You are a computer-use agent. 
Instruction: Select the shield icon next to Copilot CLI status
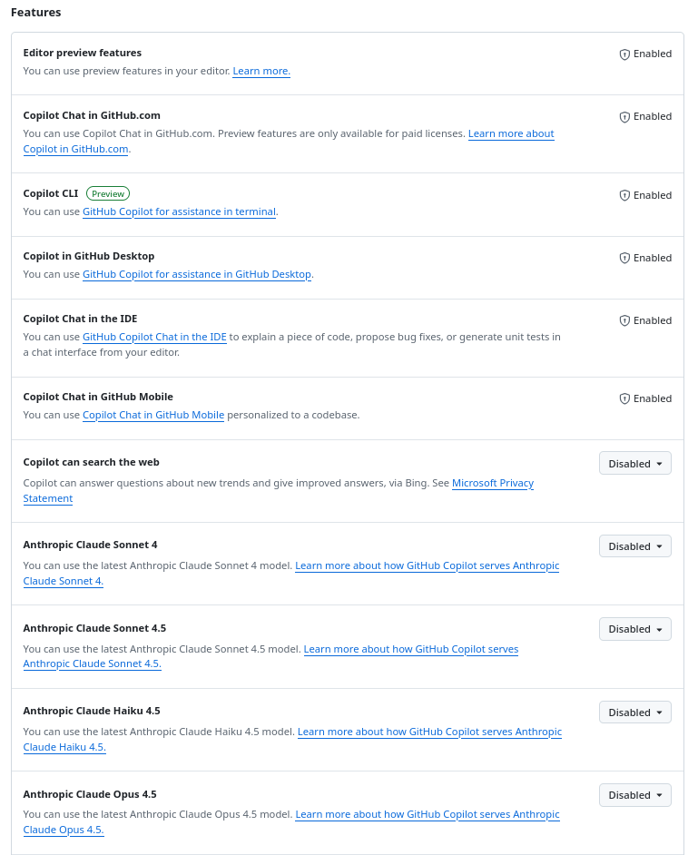pos(624,195)
